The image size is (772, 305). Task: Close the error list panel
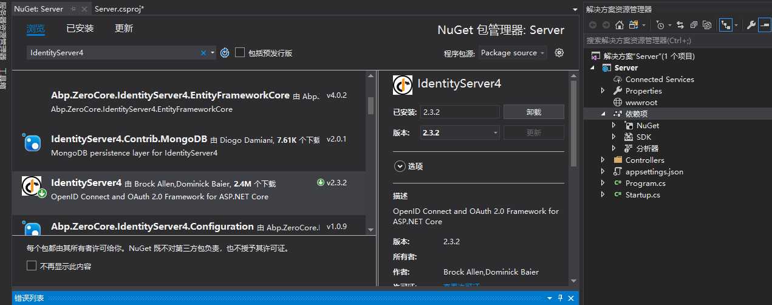570,298
